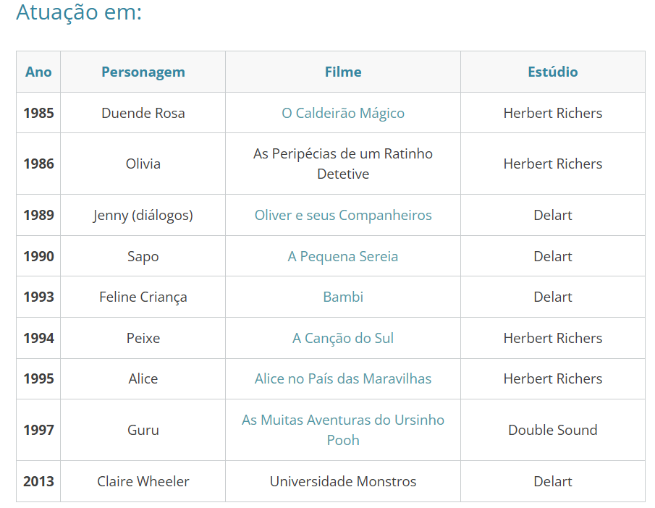This screenshot has height=508, width=655.
Task: Open the A Pequena Sereia link
Action: click(343, 256)
